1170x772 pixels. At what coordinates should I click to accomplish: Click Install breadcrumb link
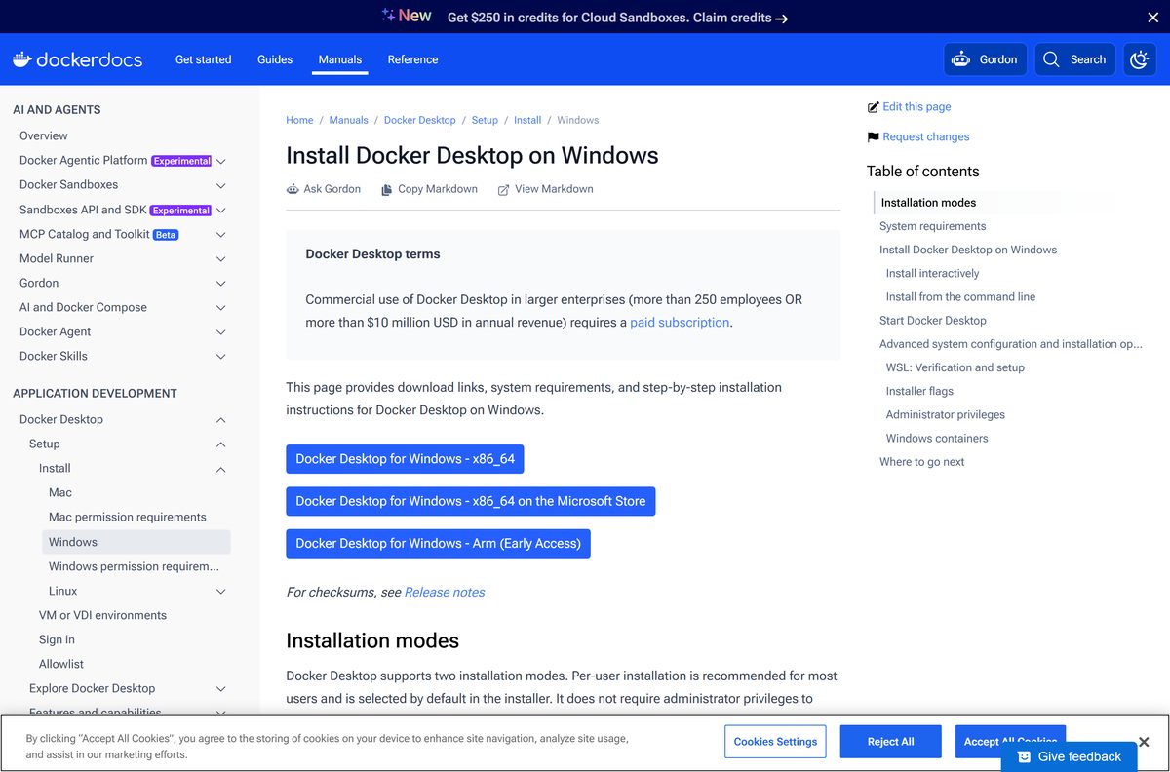coord(527,120)
